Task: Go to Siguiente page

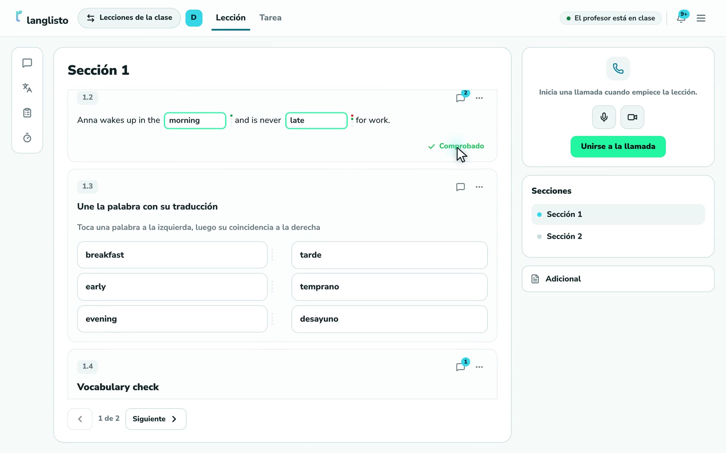Action: 156,419
